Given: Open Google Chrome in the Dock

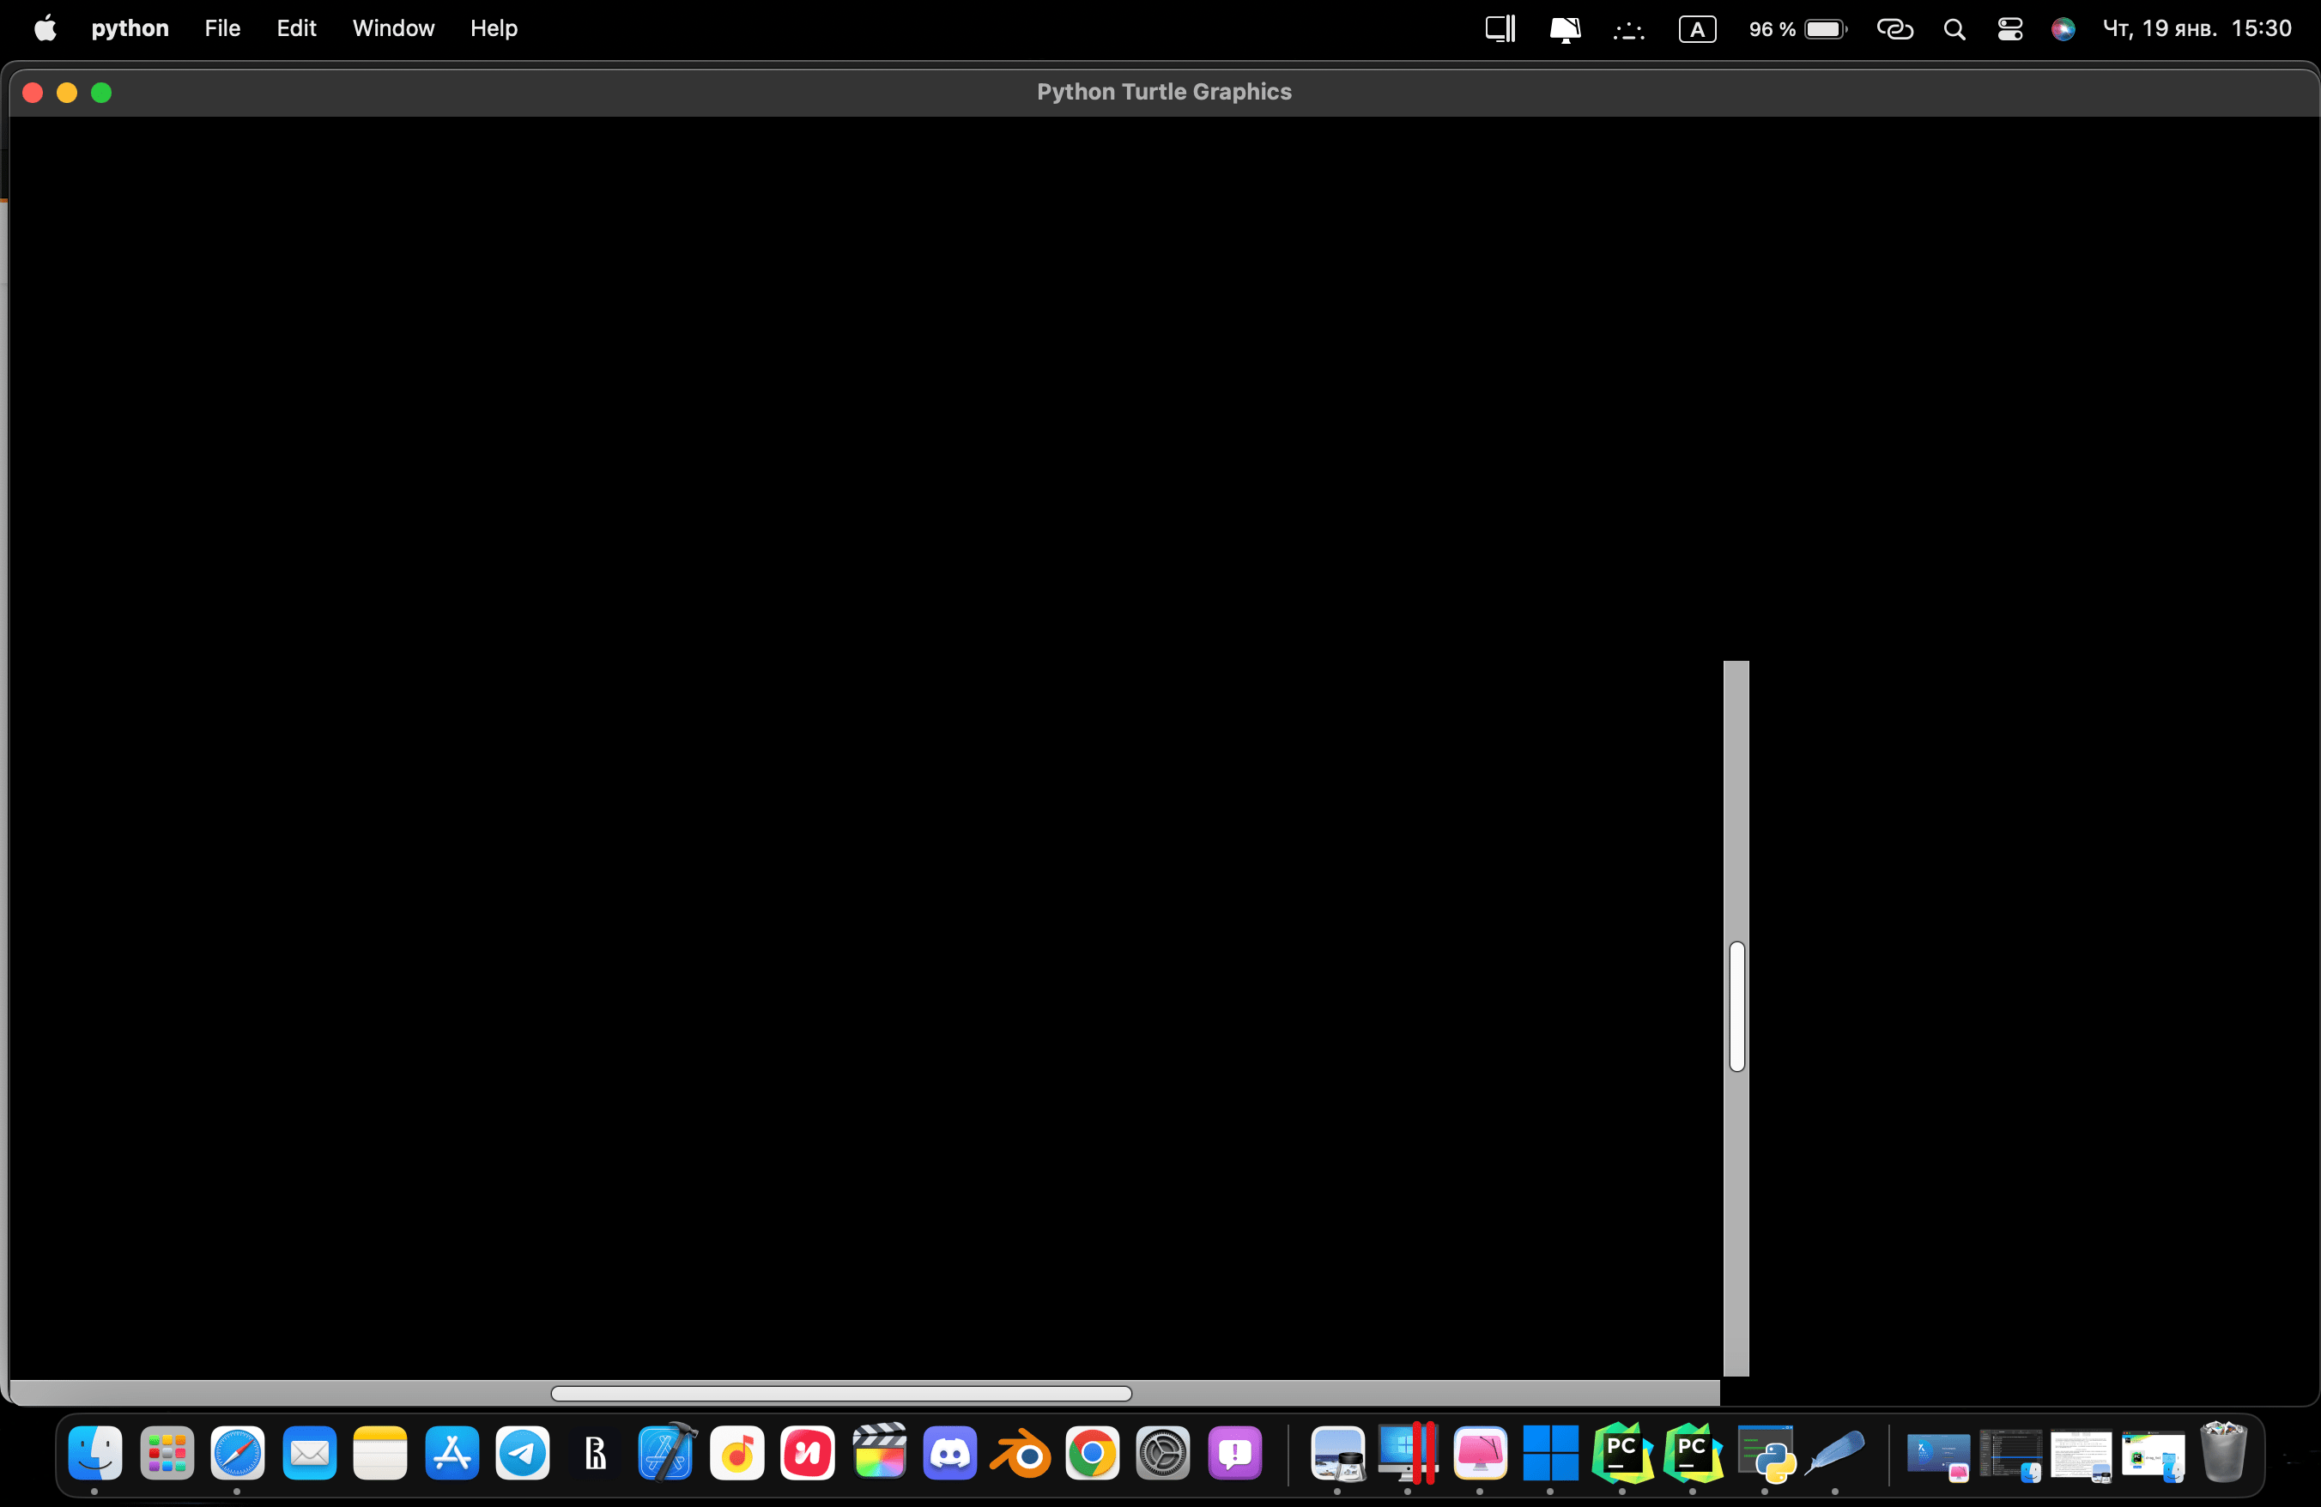Looking at the screenshot, I should point(1092,1454).
